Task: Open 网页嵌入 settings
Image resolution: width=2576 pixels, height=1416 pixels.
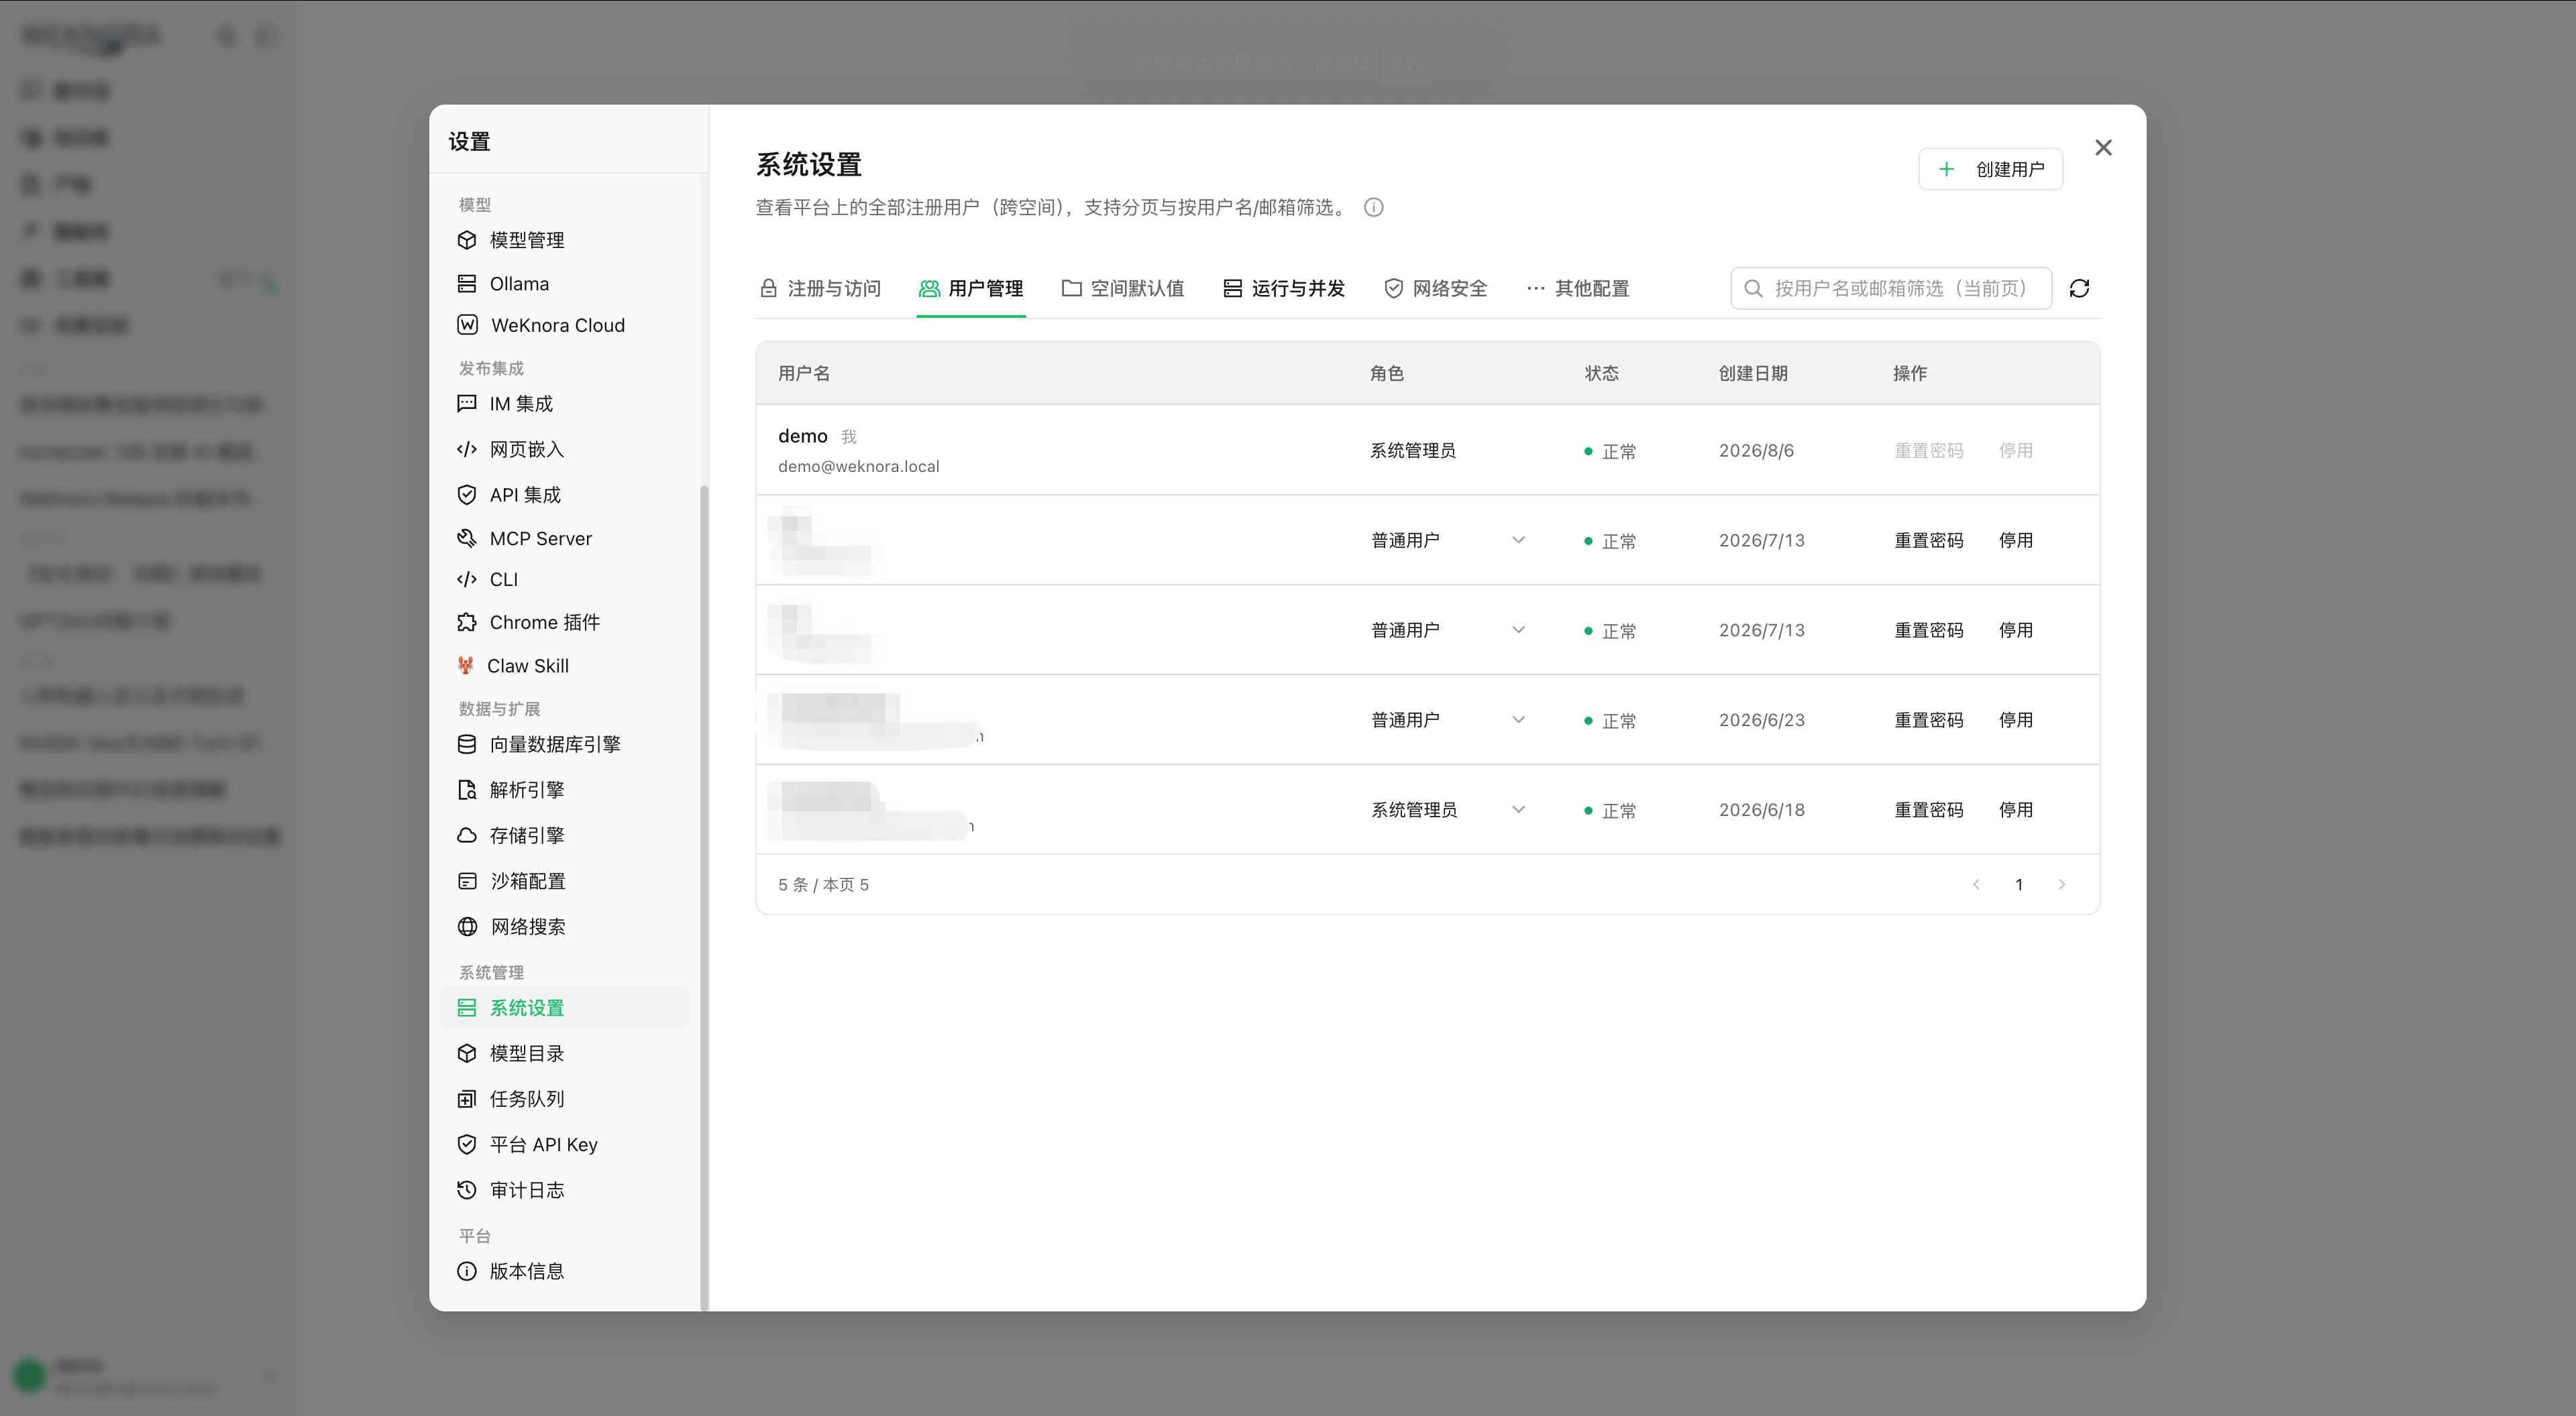Action: pos(564,450)
